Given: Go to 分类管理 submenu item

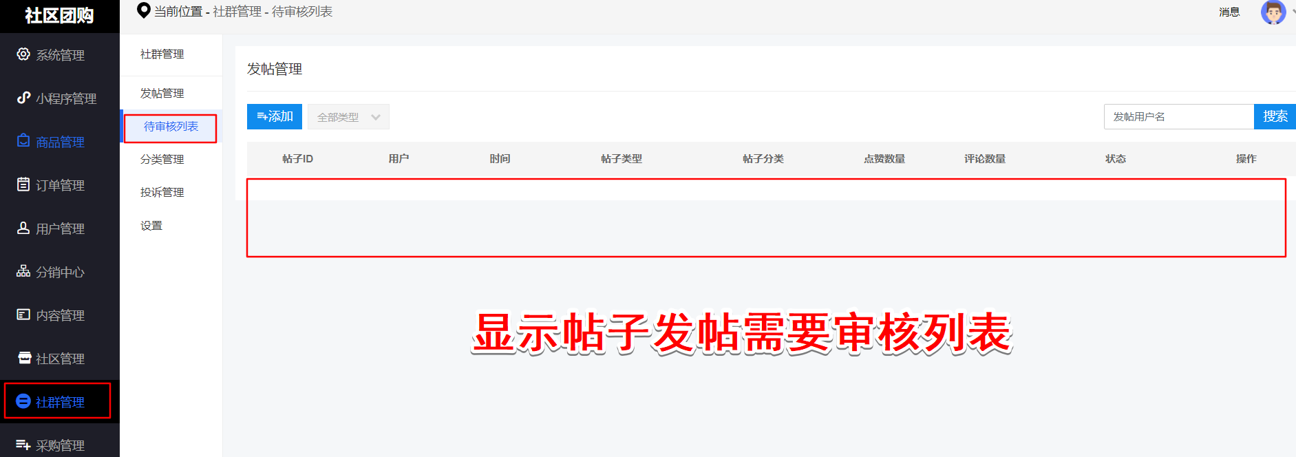Looking at the screenshot, I should pyautogui.click(x=162, y=159).
